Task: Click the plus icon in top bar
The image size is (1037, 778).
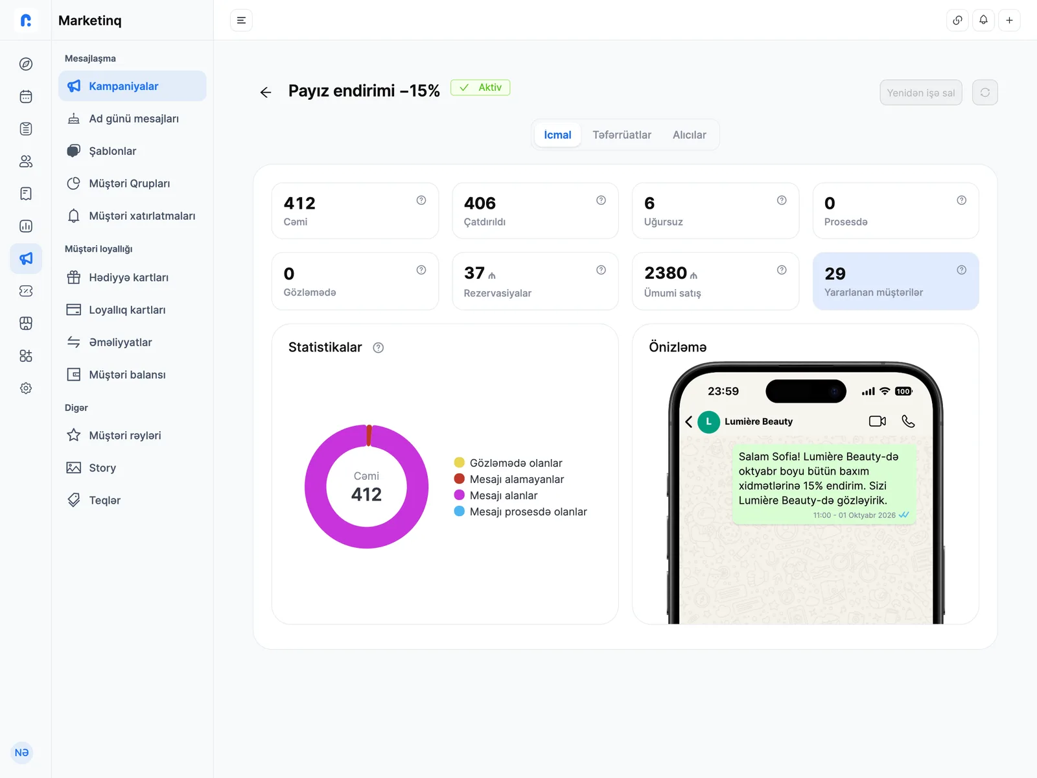Action: 1009,20
